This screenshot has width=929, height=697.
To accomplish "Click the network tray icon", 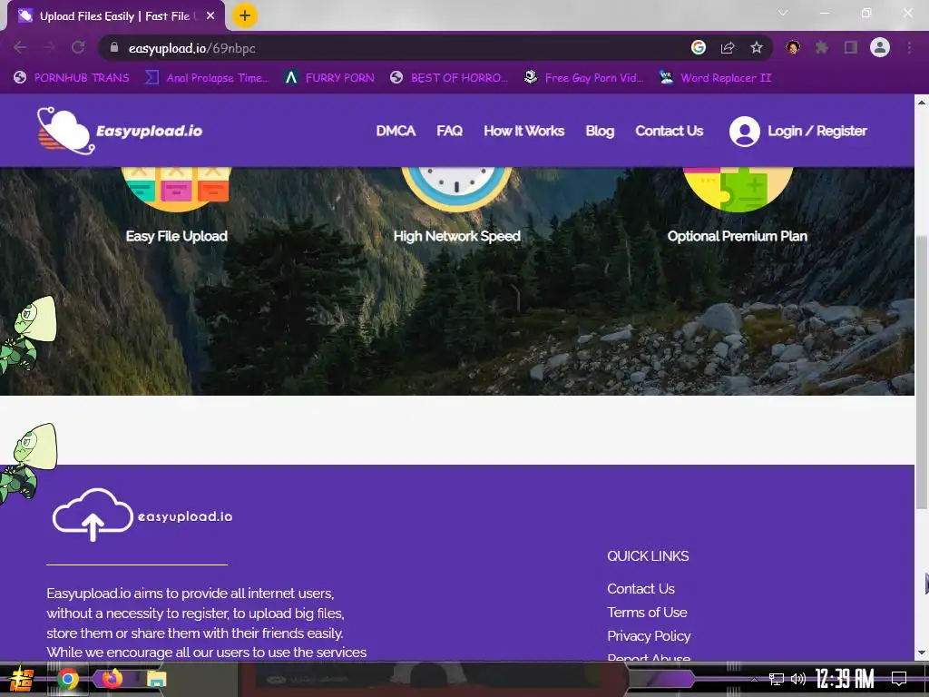I will tap(777, 679).
